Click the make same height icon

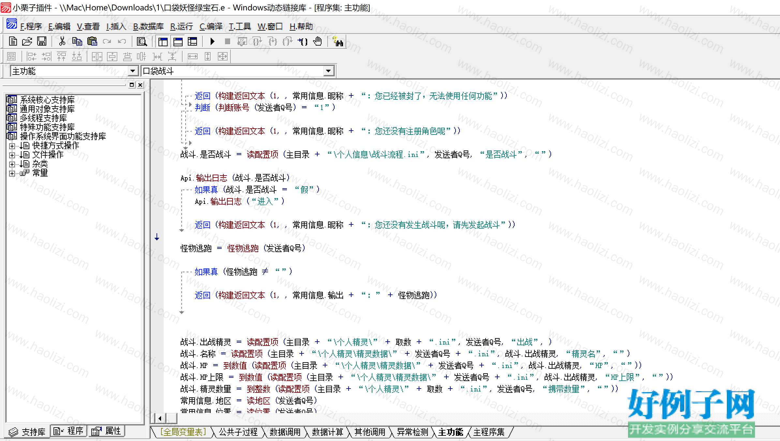(207, 57)
